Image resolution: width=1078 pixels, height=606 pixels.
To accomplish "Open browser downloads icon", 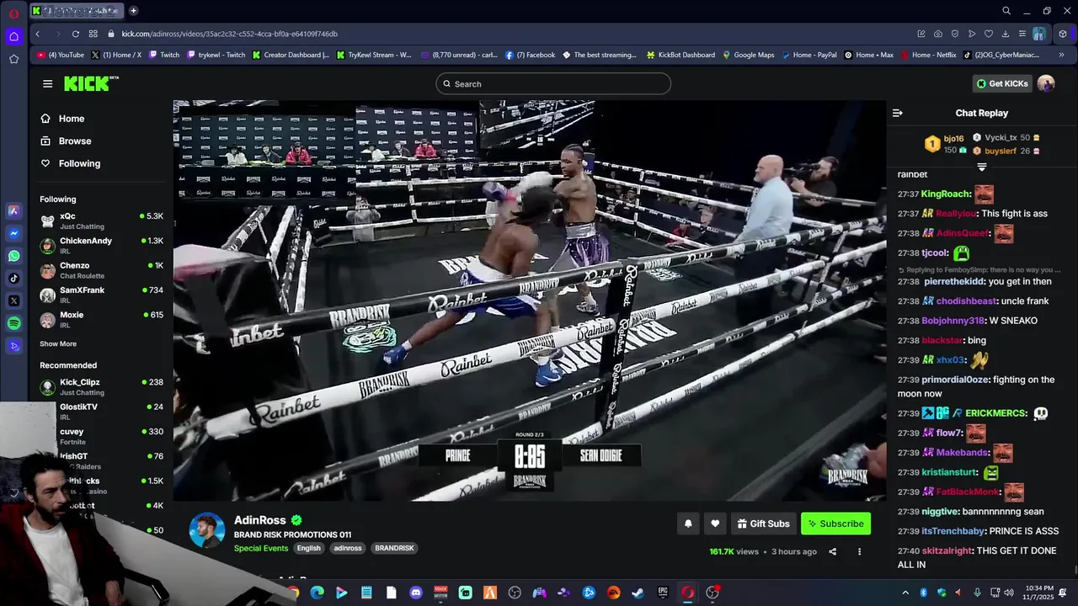I will pos(1006,34).
